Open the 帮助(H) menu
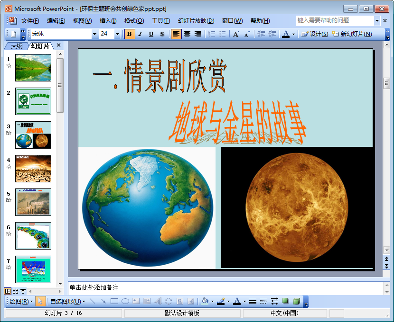Screen dimensions: 394x322 (x=260, y=21)
